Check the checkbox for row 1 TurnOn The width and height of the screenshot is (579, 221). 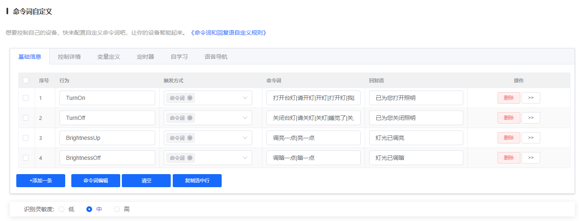coord(26,98)
